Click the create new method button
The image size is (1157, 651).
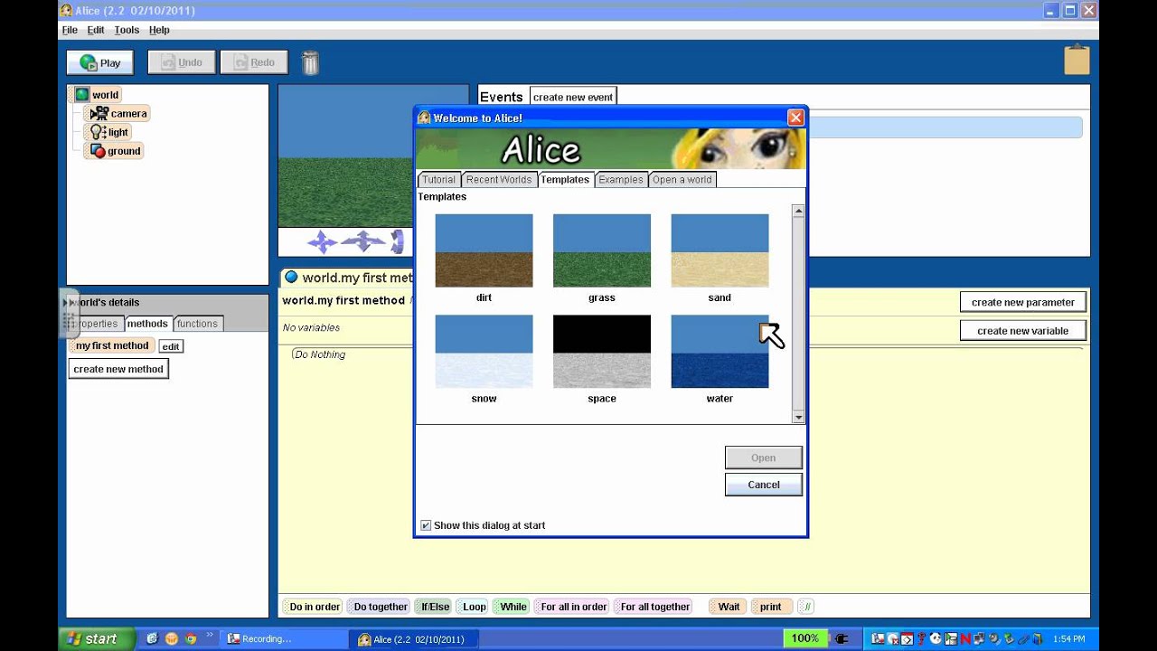pyautogui.click(x=118, y=369)
